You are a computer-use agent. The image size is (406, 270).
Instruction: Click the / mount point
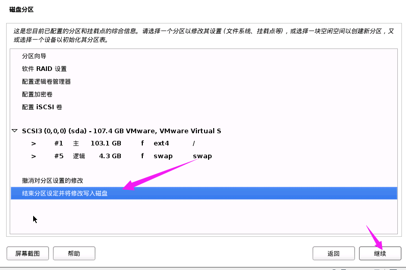coord(194,143)
